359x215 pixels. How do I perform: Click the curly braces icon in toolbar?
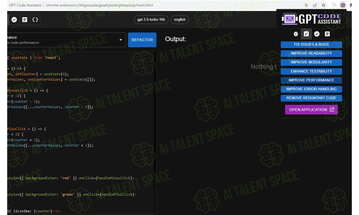(35, 20)
